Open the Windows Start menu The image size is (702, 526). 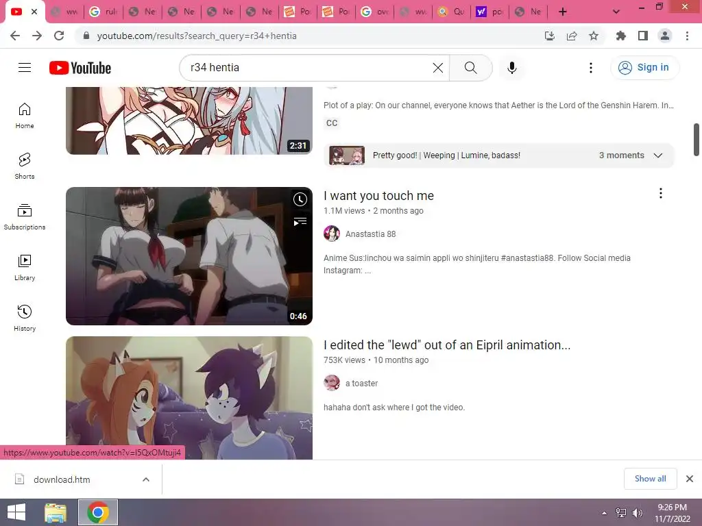[16, 512]
